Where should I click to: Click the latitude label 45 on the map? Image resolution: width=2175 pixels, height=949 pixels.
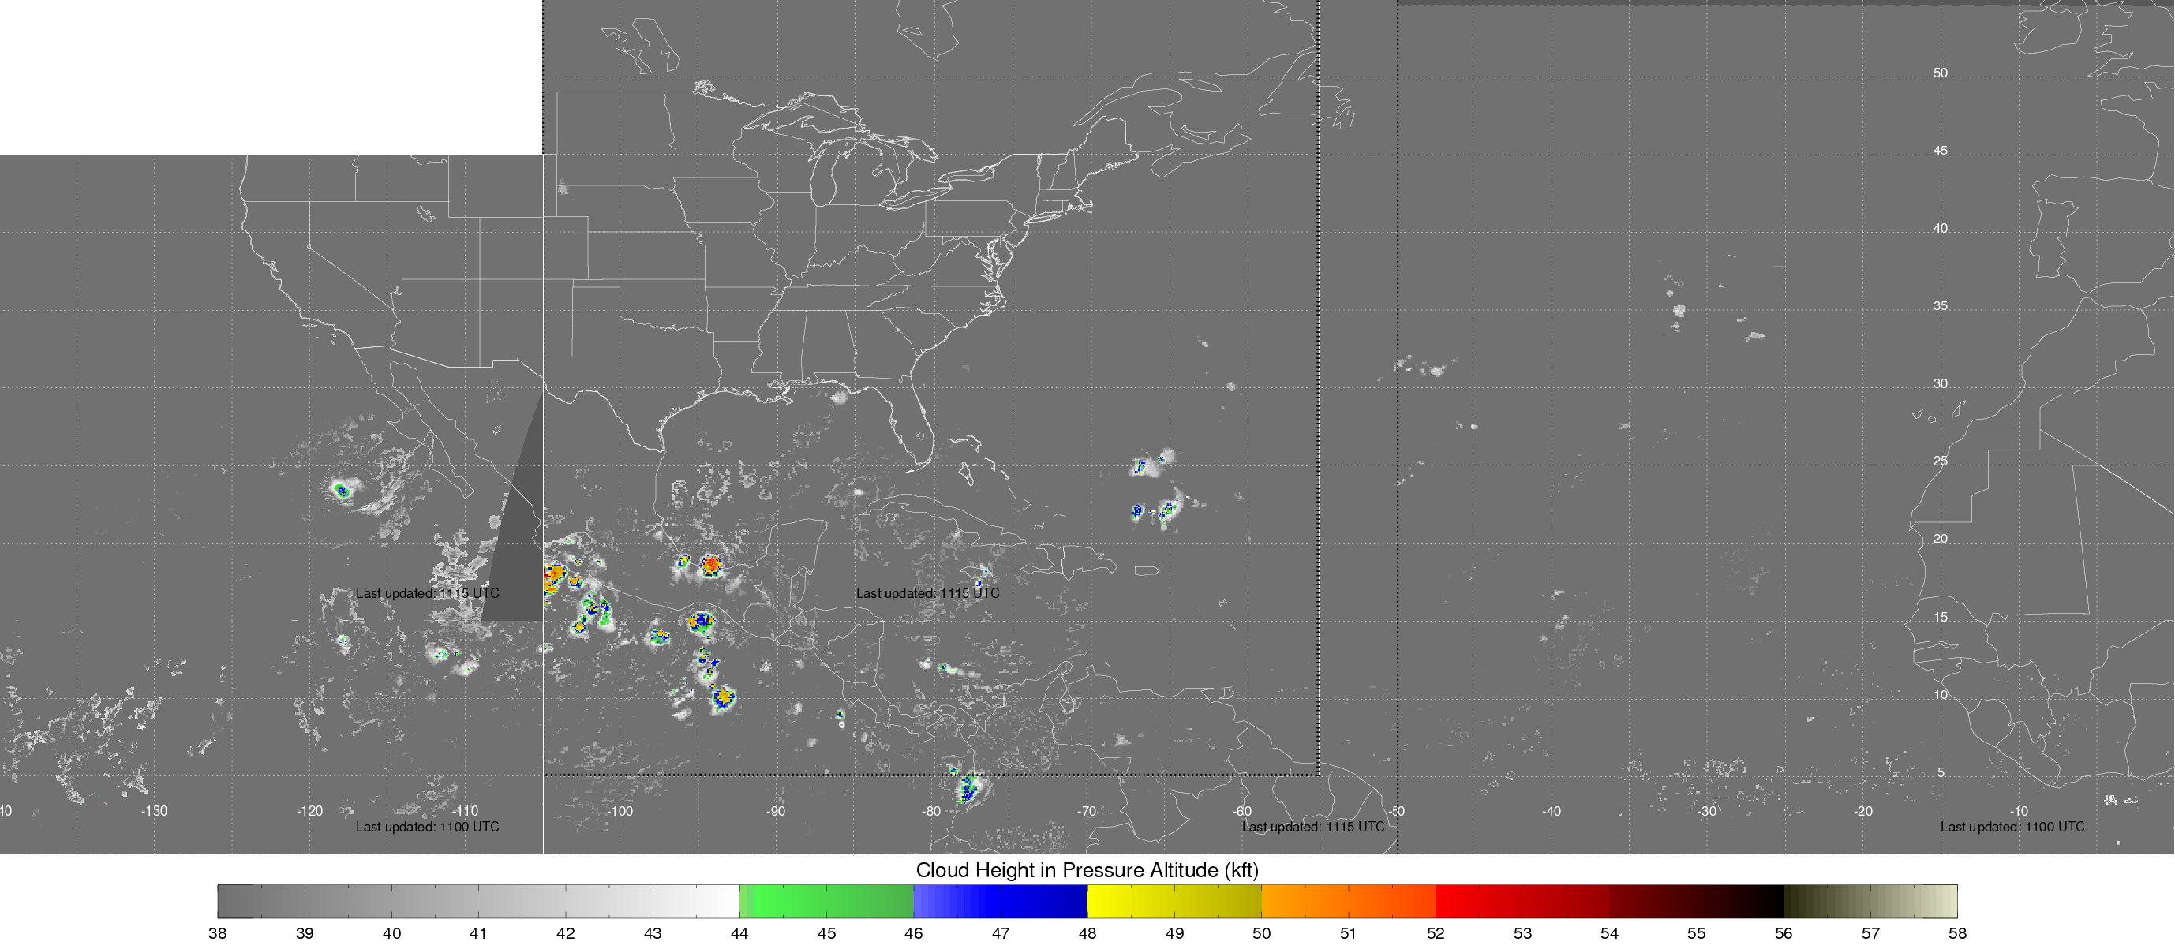pyautogui.click(x=1941, y=151)
